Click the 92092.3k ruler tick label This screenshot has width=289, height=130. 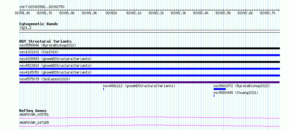point(178,13)
